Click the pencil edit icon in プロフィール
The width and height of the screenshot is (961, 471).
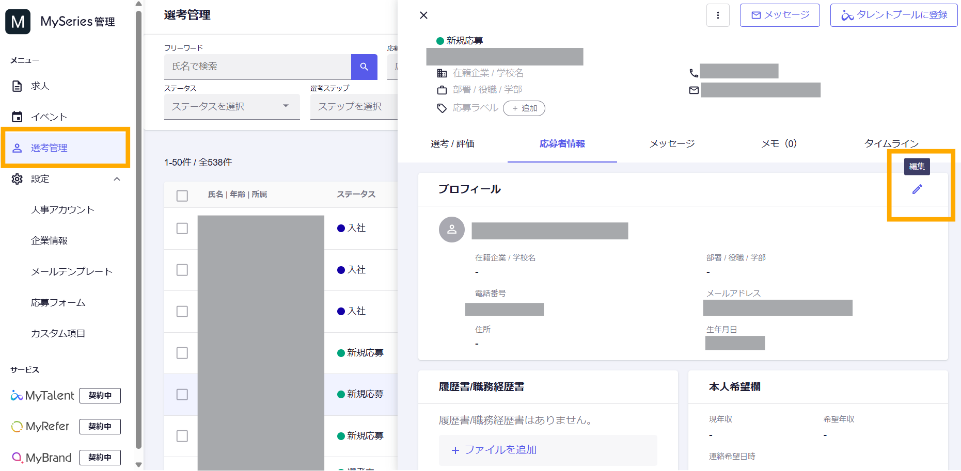tap(917, 189)
